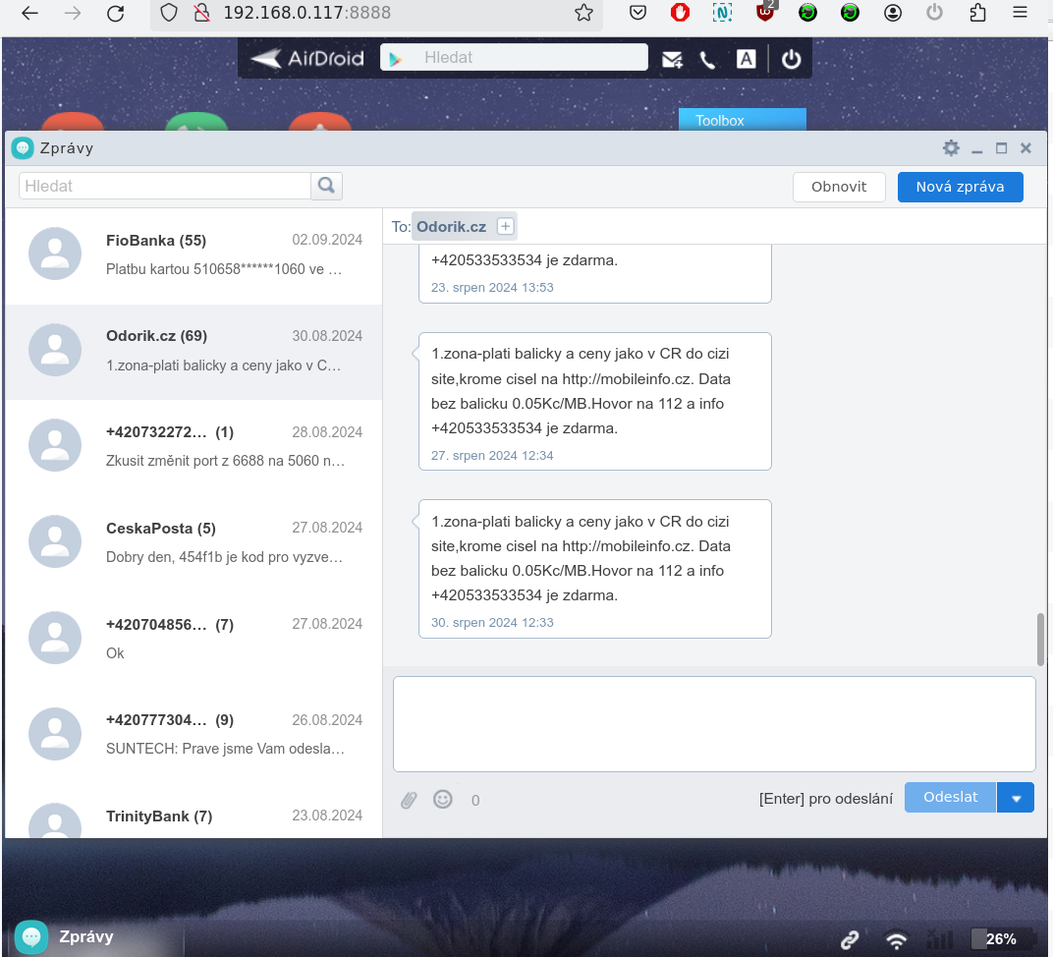Click the Odeslat send button
The height and width of the screenshot is (957, 1053).
[950, 798]
